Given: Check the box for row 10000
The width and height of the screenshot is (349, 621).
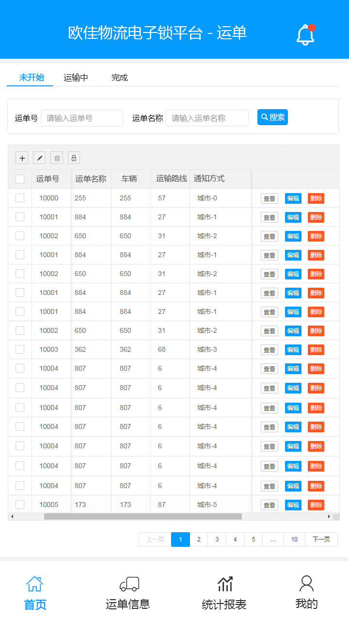Looking at the screenshot, I should click(20, 198).
